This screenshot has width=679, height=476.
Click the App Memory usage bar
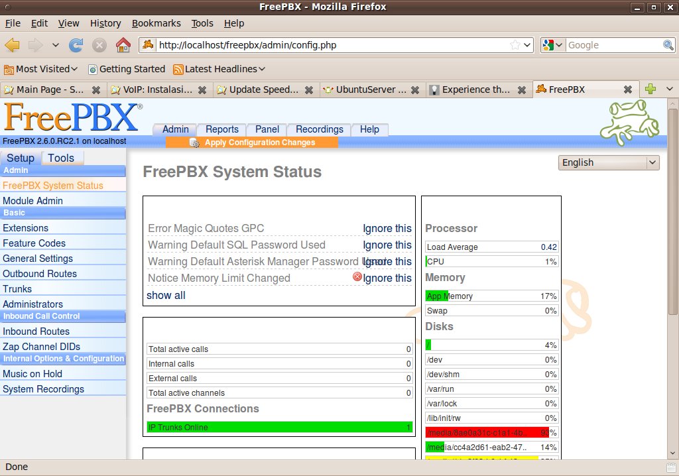pos(492,296)
